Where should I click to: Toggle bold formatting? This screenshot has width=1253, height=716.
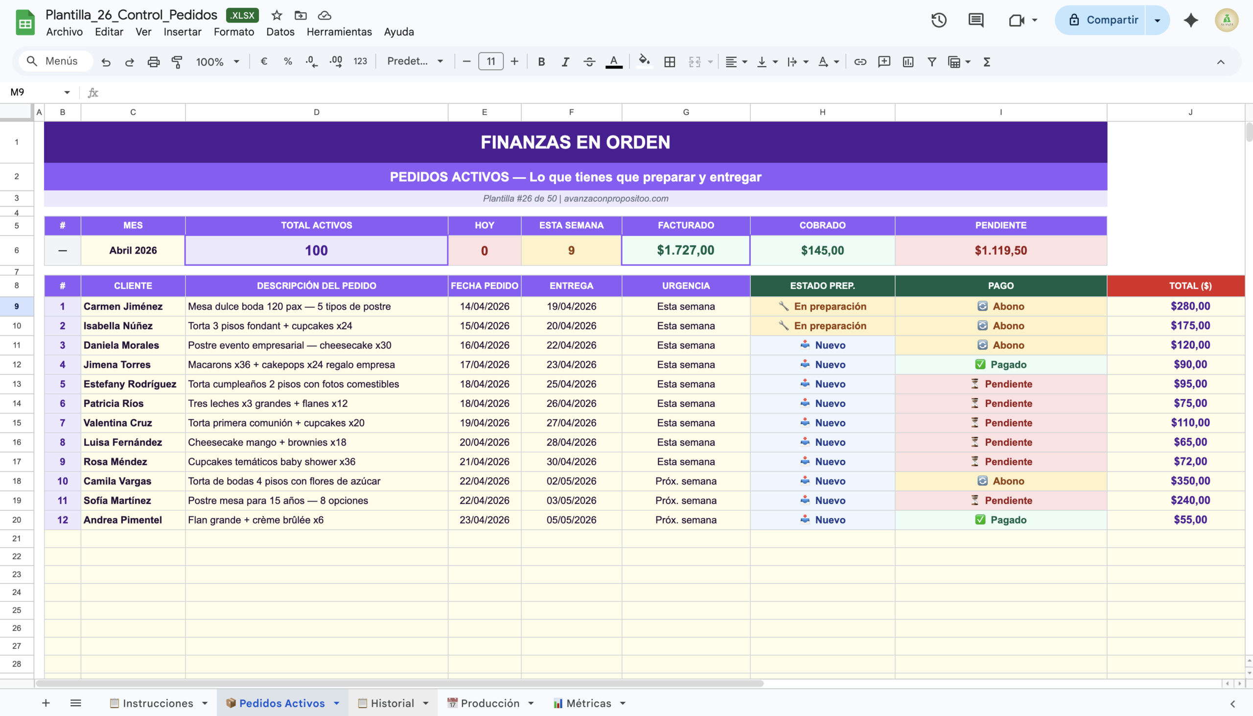(x=541, y=62)
